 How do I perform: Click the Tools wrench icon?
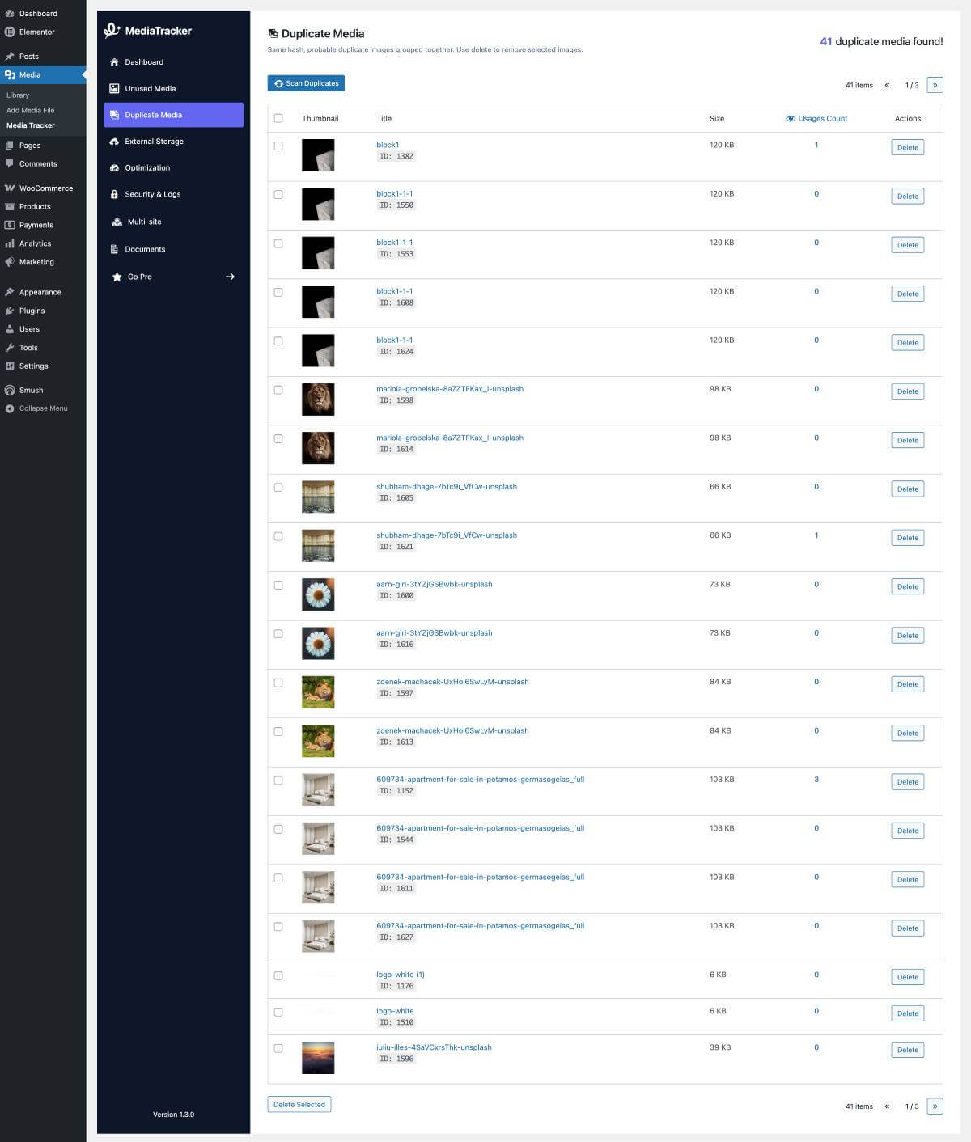tap(10, 348)
